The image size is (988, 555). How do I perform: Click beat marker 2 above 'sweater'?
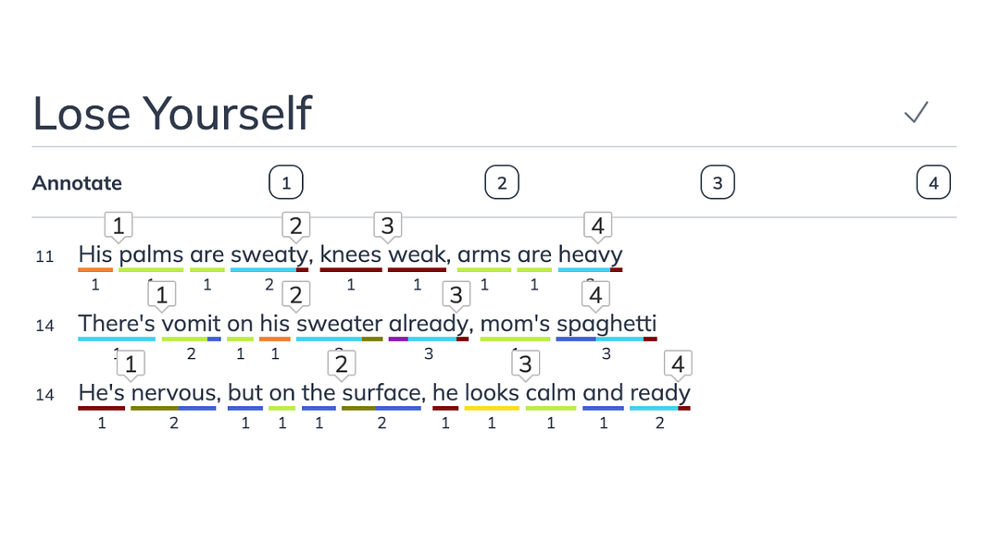[x=295, y=296]
